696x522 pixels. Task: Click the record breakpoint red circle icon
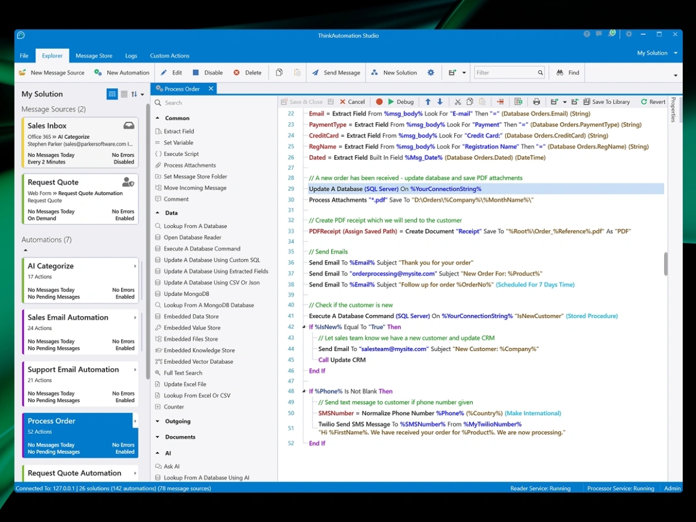(379, 101)
